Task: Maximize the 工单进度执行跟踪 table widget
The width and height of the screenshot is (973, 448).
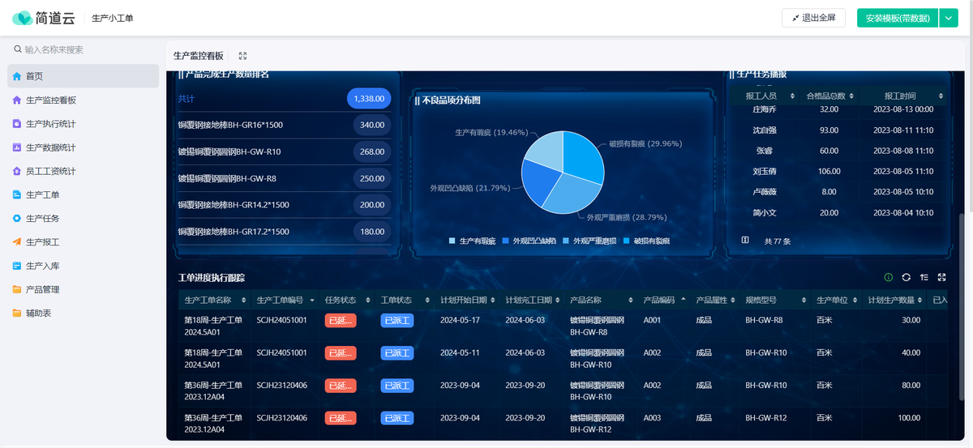Action: point(942,277)
